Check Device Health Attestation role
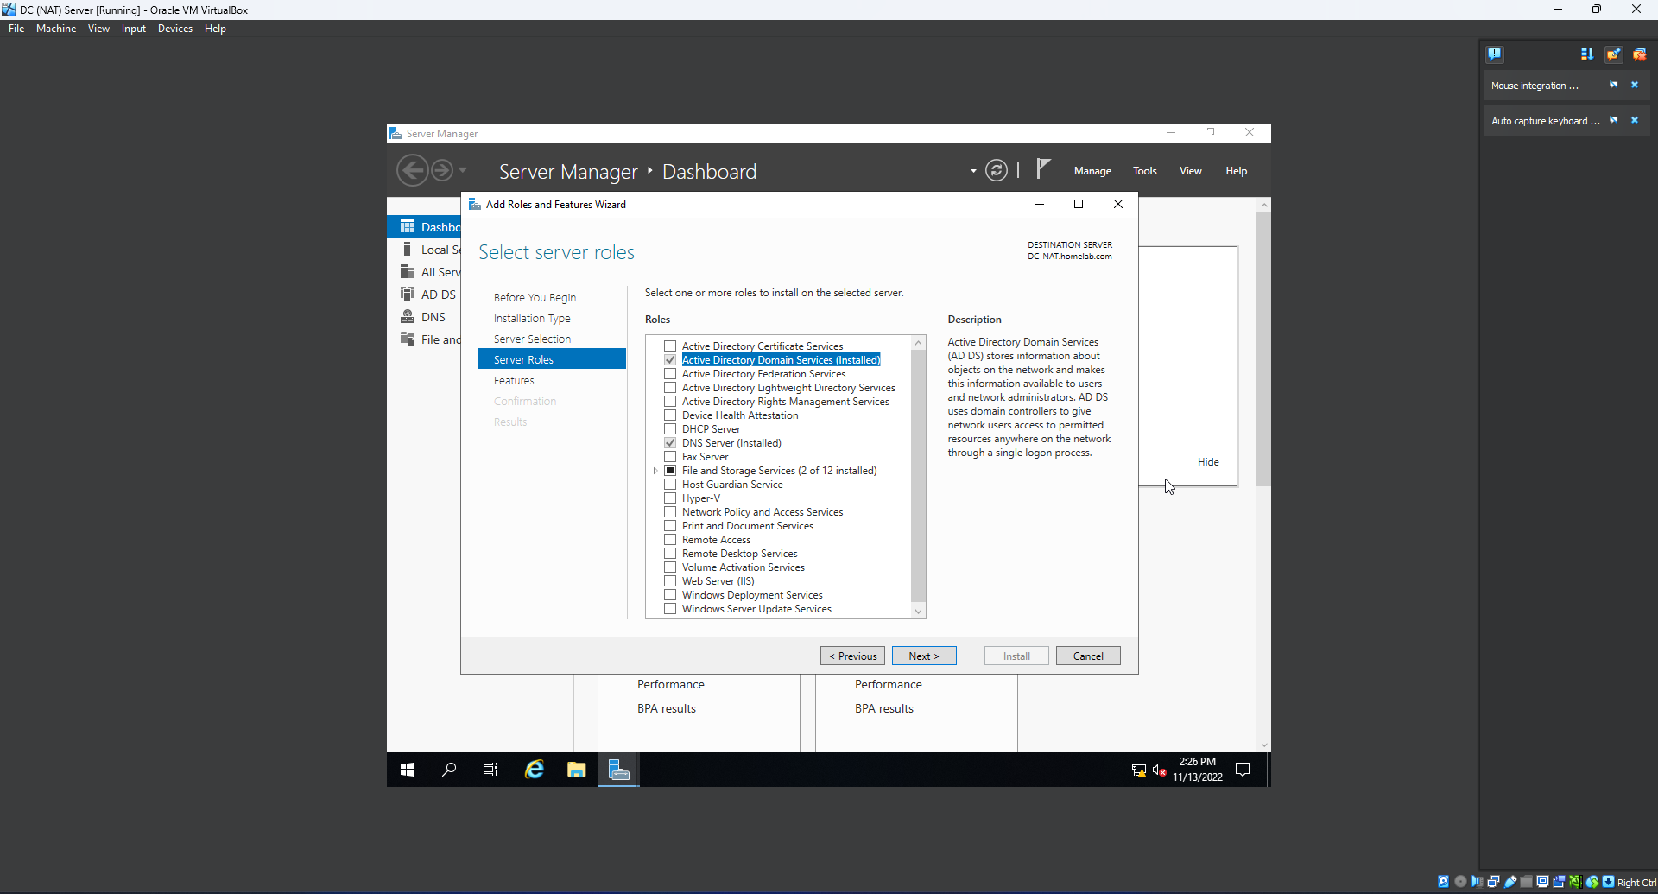This screenshot has width=1658, height=894. [670, 415]
